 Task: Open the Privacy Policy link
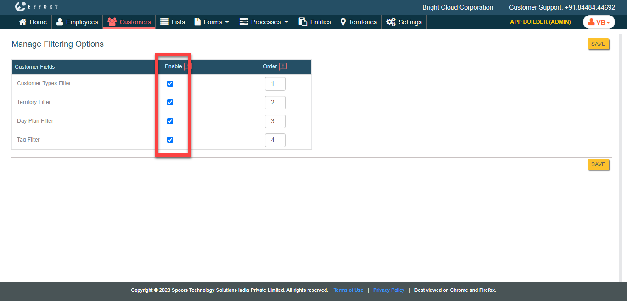point(389,290)
